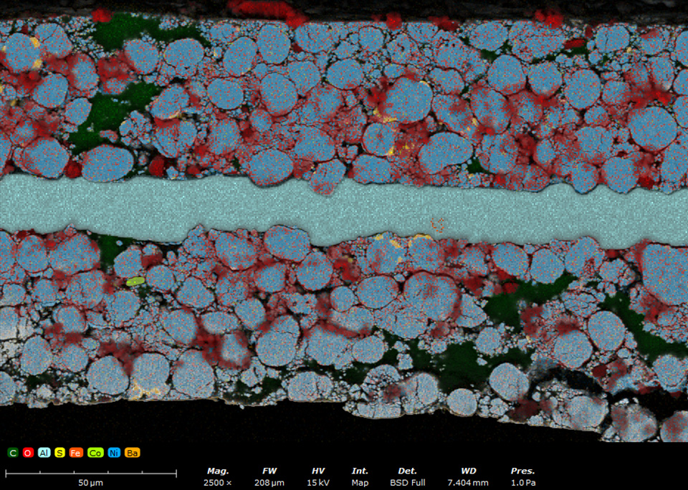Click the Co cobalt legend badge

95,453
